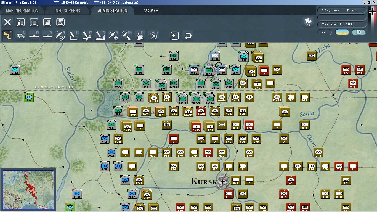Open the person-with-list report icon
This screenshot has width=377, height=212.
[21, 22]
